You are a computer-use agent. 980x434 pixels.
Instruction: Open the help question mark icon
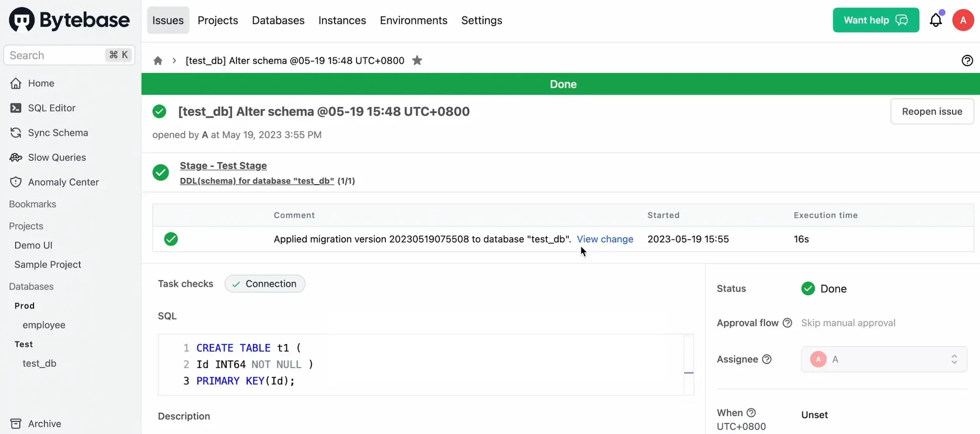(x=967, y=61)
